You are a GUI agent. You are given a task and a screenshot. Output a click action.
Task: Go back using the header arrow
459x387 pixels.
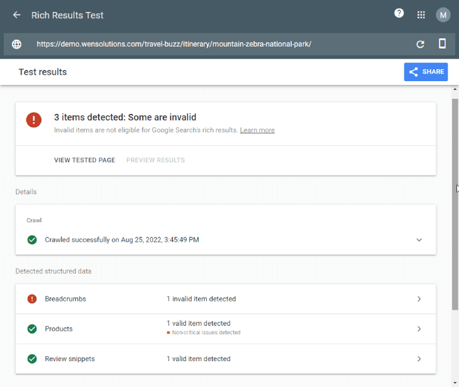tap(17, 15)
